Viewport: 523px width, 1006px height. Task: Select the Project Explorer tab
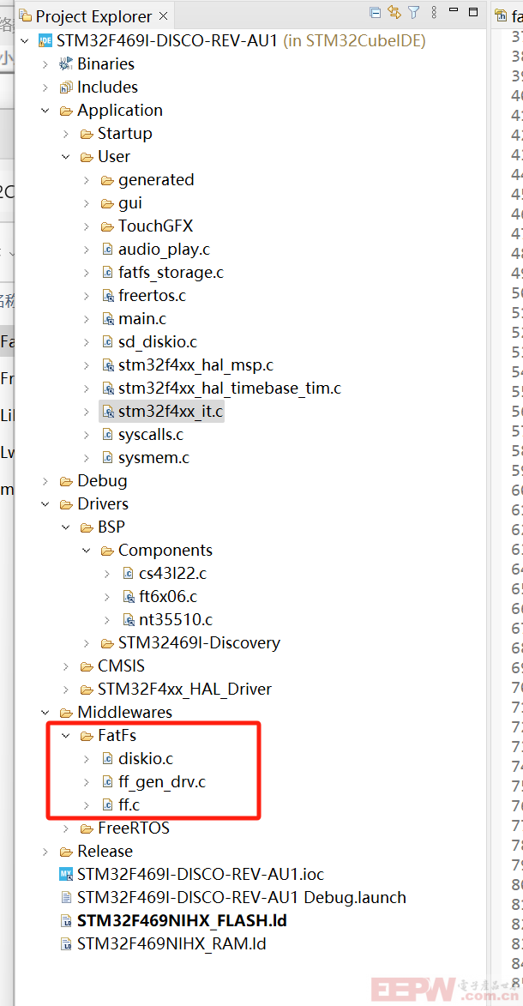click(x=93, y=16)
